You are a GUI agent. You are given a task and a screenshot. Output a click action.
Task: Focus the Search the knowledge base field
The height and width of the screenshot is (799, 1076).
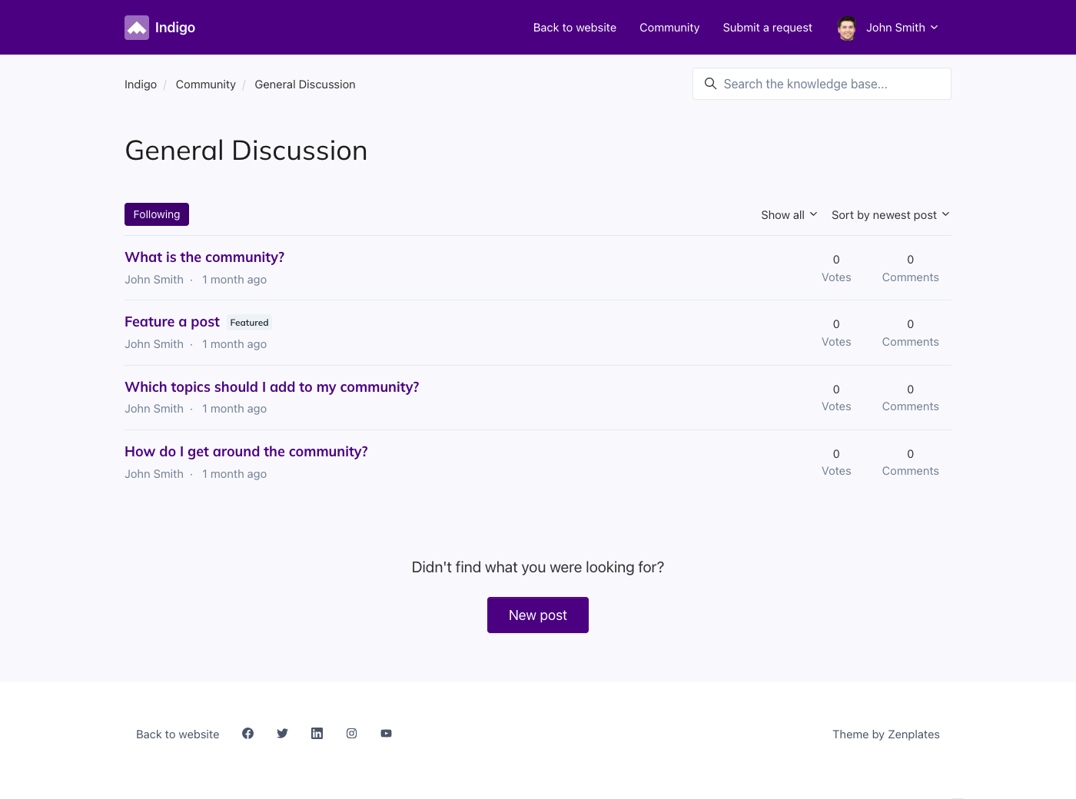830,84
